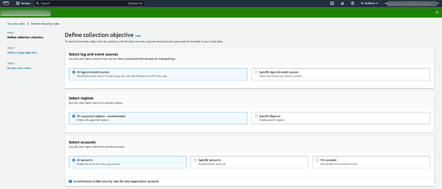442x189 pixels.
Task: Click Services label in top bar
Action: point(25,3)
